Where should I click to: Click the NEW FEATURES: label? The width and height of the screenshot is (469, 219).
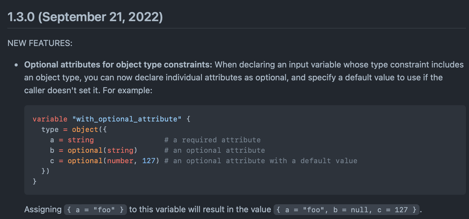click(x=40, y=43)
